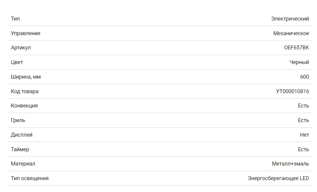Click the "Металл+эмаль" material value
Image resolution: width=317 pixels, height=192 pixels.
tap(290, 164)
